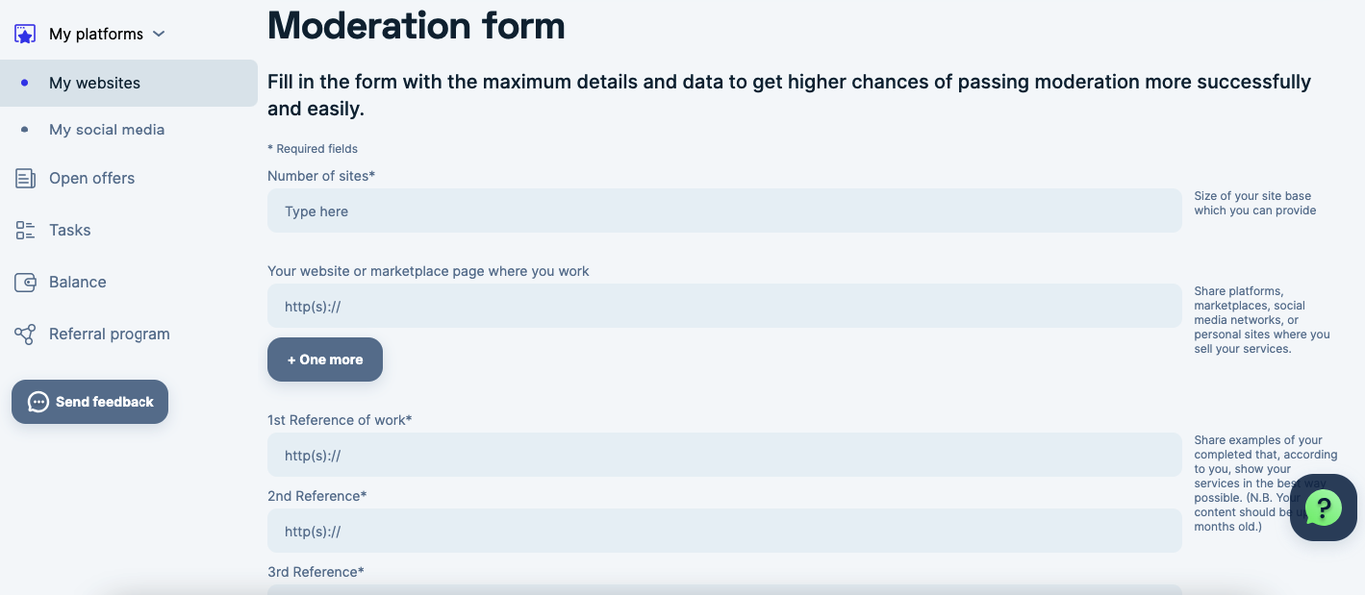Click the Open offers newspaper icon

click(25, 178)
